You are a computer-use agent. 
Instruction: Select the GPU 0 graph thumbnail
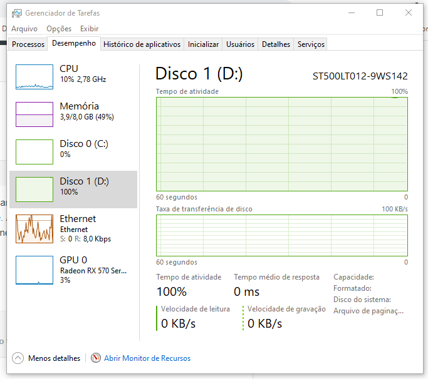pyautogui.click(x=34, y=270)
